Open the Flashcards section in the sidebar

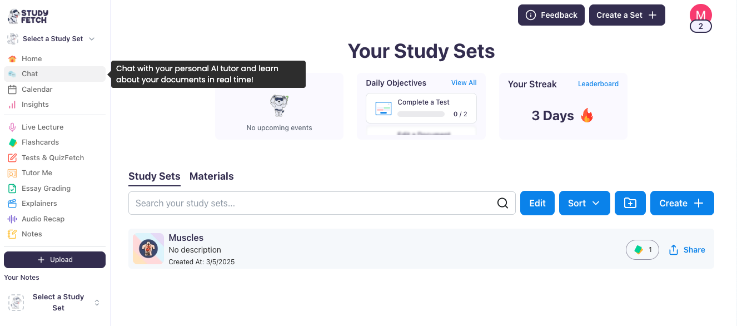(x=39, y=142)
